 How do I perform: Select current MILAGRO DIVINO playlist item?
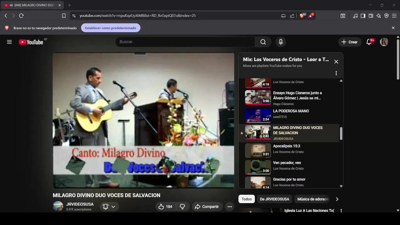[289, 133]
